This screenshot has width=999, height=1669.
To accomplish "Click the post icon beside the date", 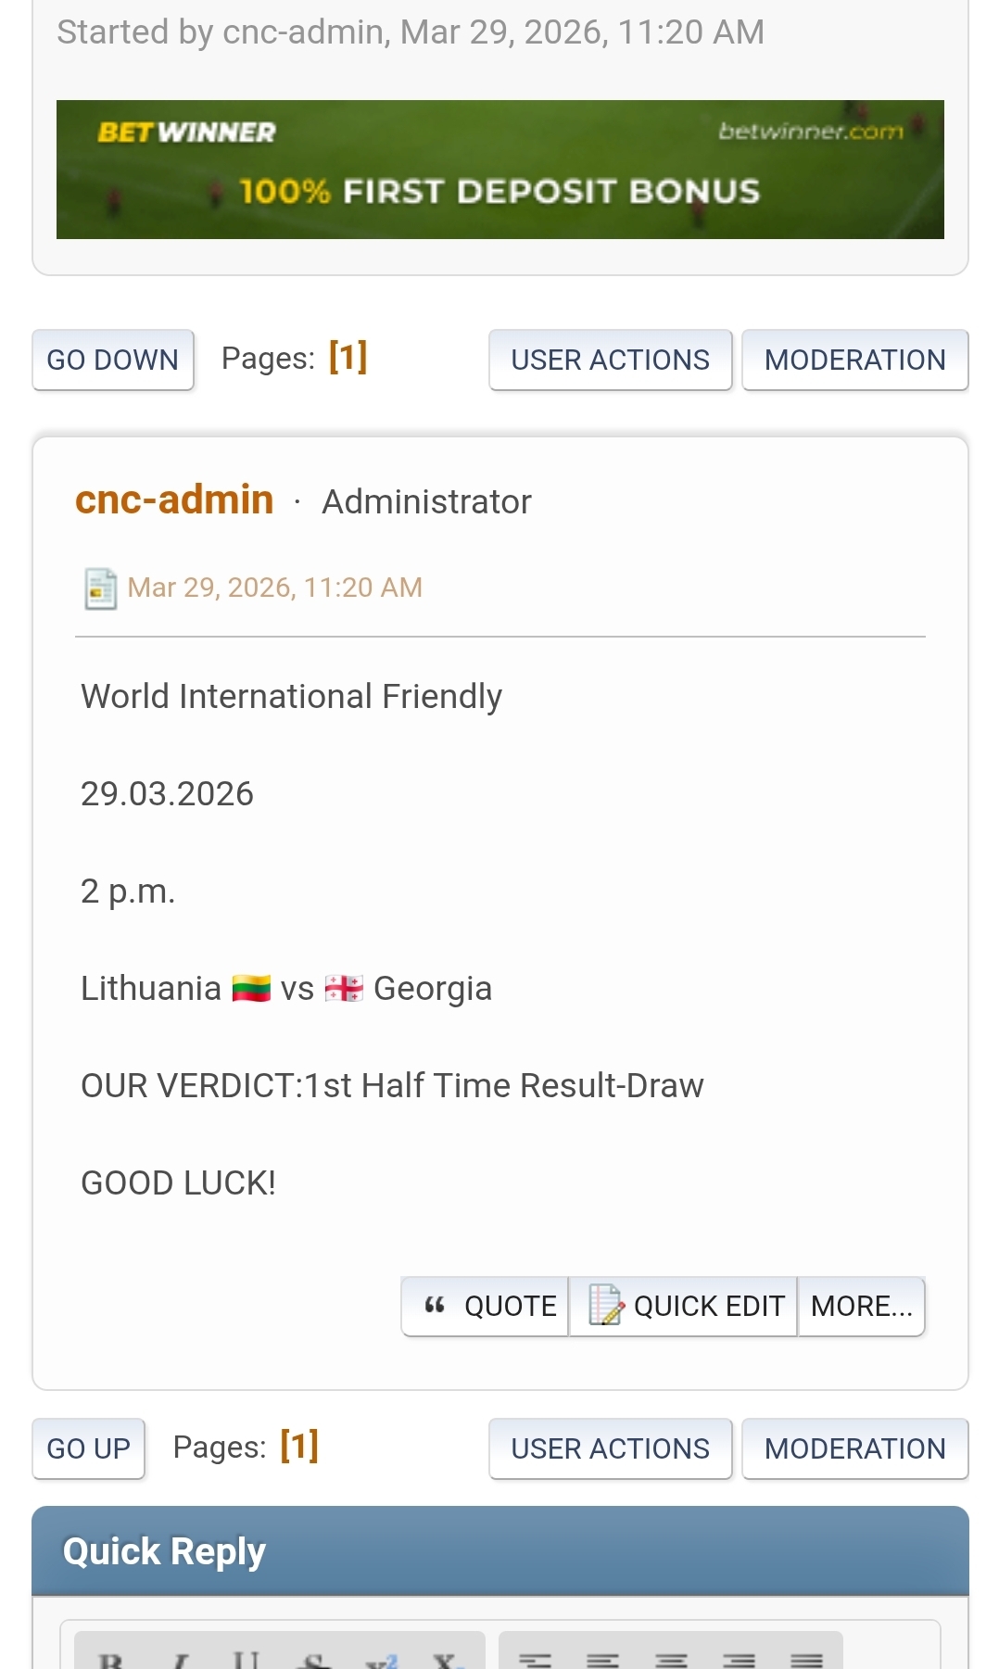I will pos(100,588).
